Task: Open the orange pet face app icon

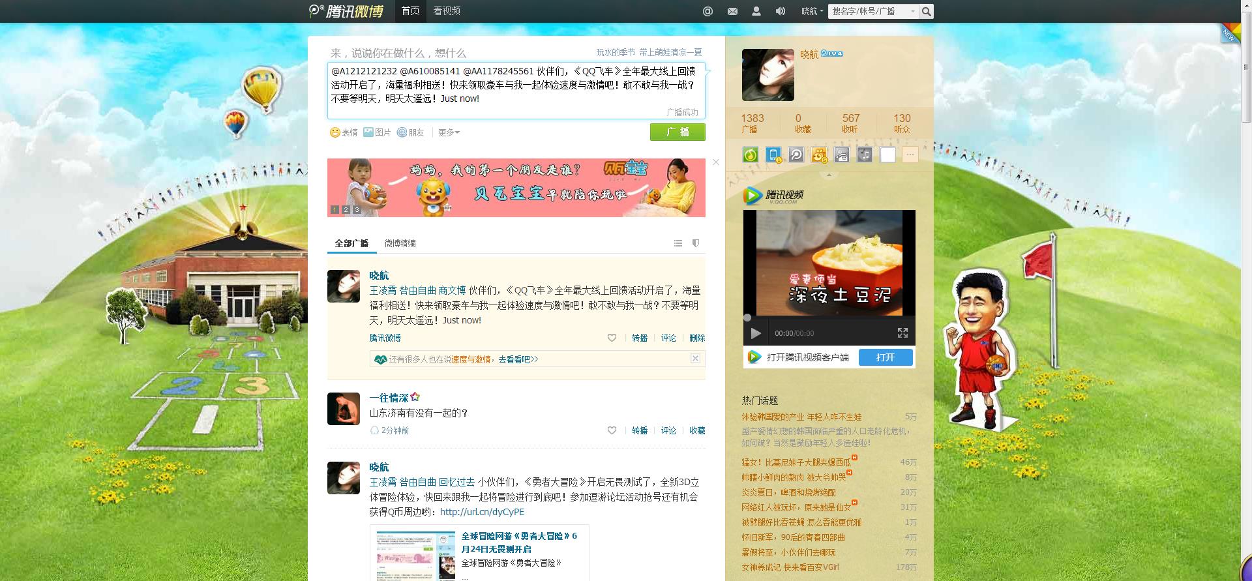Action: click(819, 155)
